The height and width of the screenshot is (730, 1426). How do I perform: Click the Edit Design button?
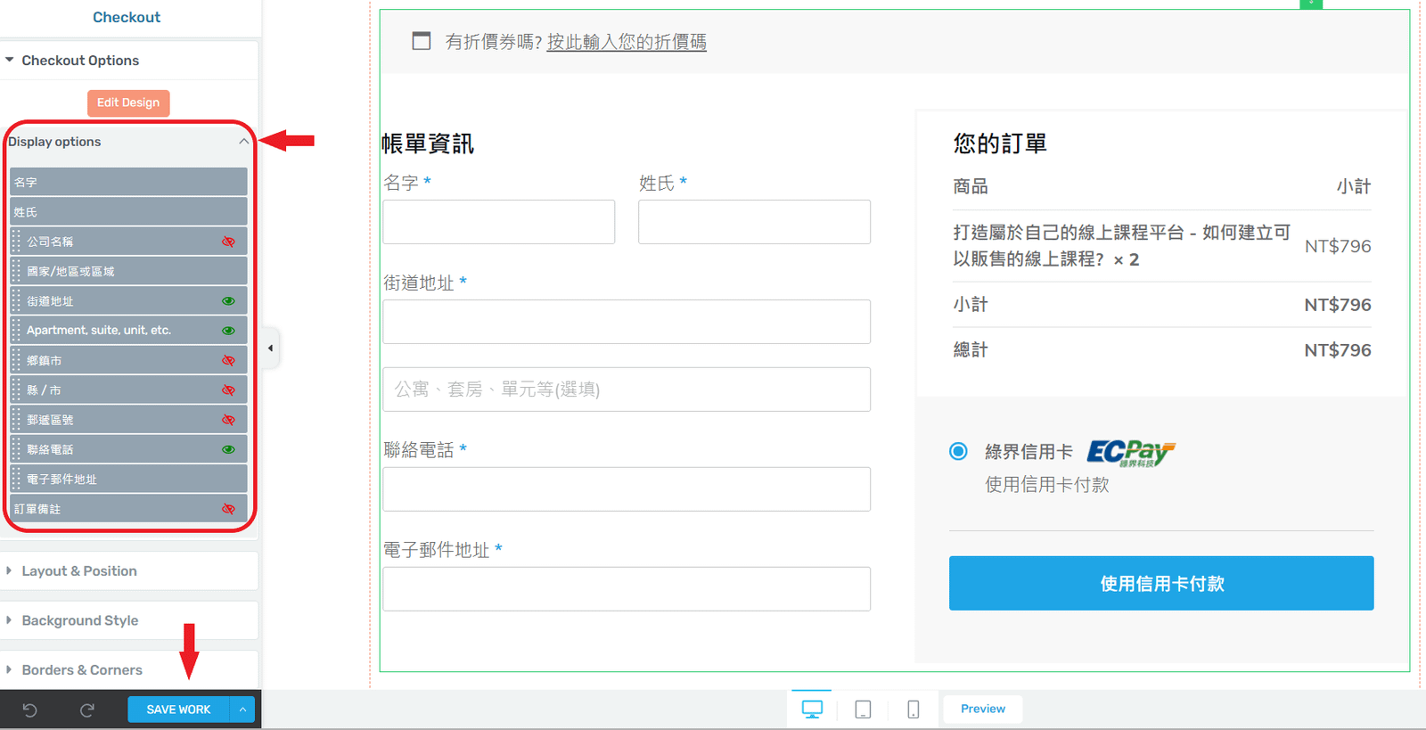(x=128, y=103)
